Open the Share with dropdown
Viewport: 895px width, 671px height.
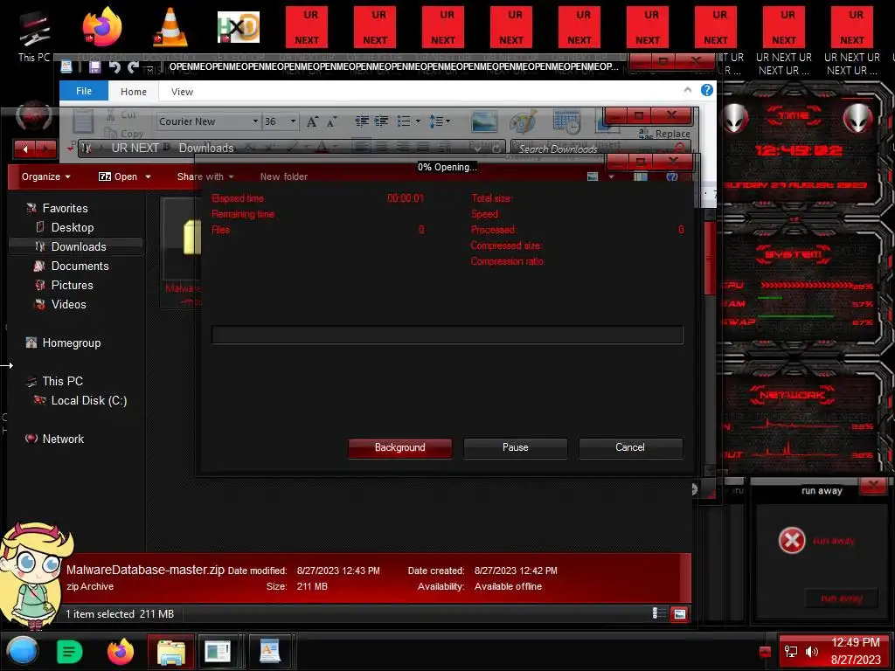205,176
